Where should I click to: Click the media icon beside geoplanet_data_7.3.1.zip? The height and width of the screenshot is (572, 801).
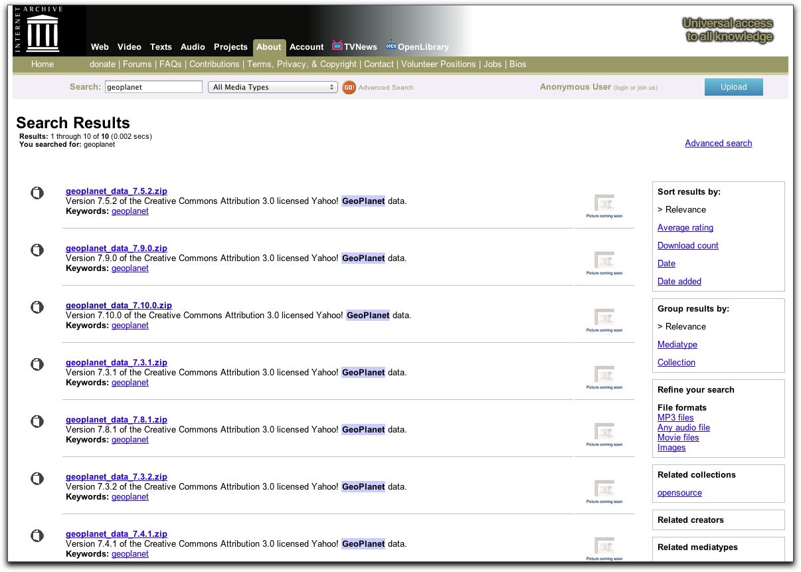tap(37, 364)
